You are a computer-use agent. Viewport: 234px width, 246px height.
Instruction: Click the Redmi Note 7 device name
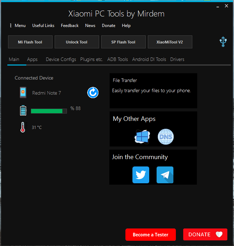pos(47,93)
